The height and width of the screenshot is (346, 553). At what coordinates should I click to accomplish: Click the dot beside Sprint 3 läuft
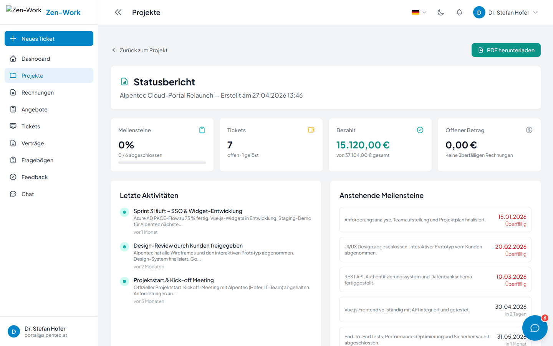pos(124,212)
